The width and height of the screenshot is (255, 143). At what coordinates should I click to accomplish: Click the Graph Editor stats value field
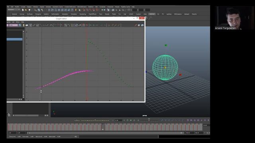tap(13, 25)
